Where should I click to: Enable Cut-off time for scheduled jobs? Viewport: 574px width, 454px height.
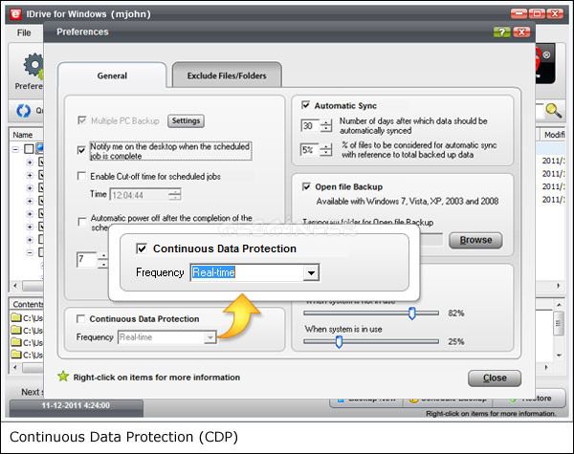81,176
